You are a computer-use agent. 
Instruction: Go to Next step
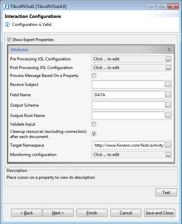pyautogui.click(x=58, y=213)
